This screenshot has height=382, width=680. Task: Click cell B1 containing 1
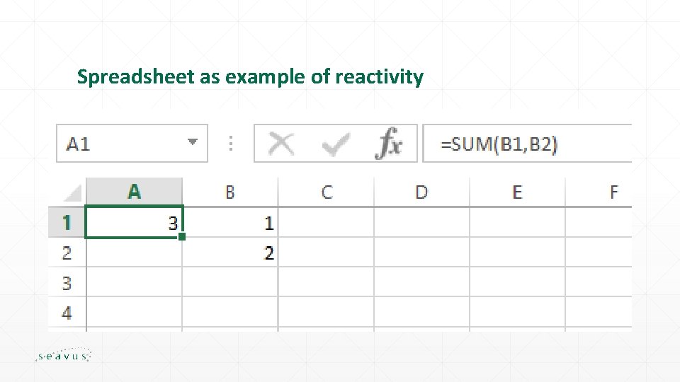coord(229,223)
